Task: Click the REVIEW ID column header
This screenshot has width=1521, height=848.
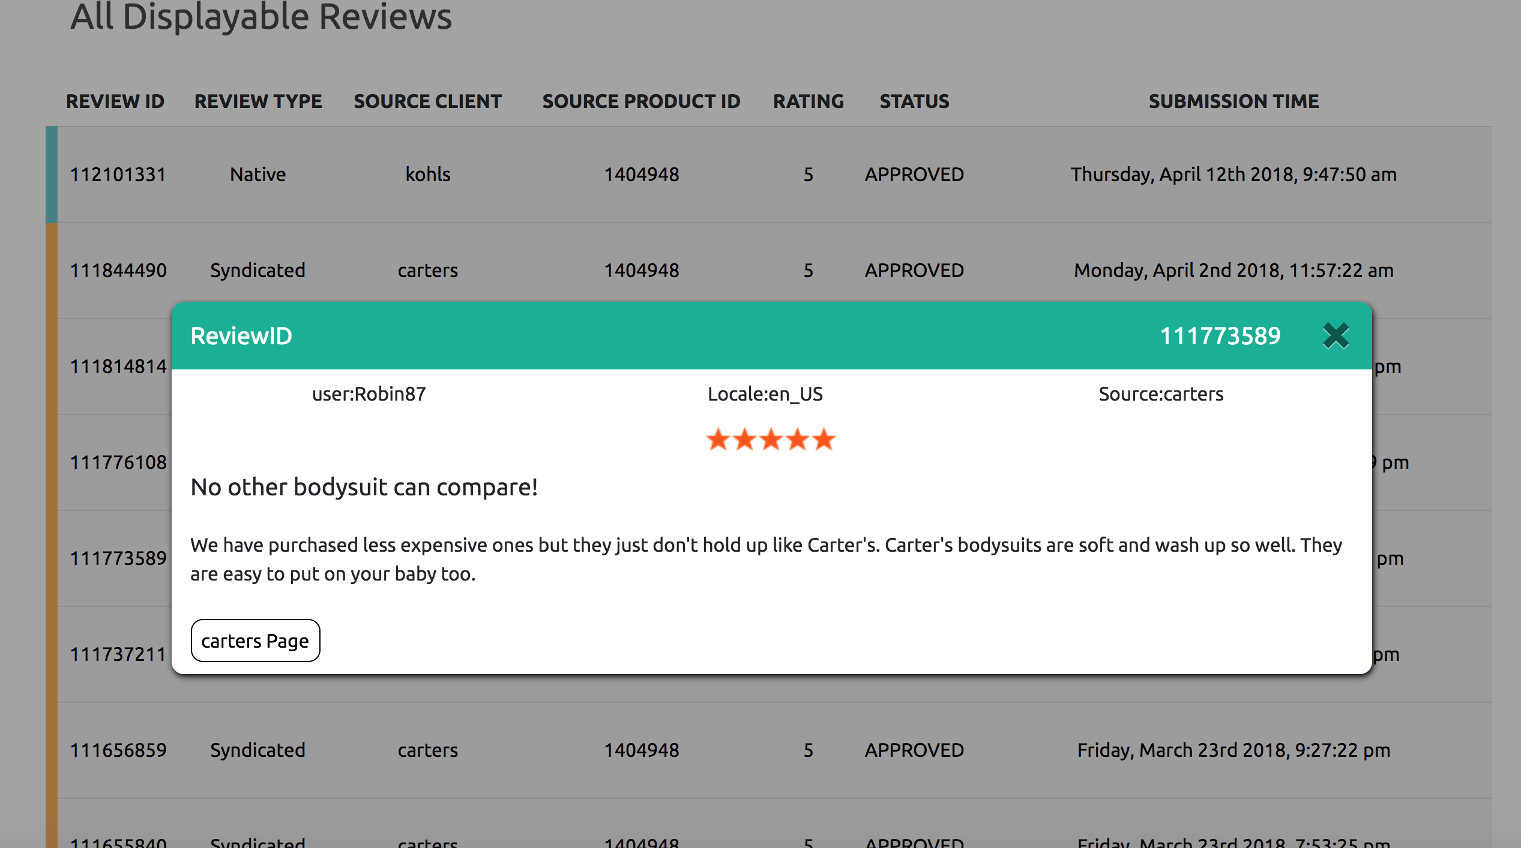Action: (115, 101)
